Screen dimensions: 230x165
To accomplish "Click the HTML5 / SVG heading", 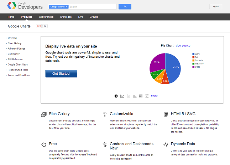I will click(x=183, y=114).
